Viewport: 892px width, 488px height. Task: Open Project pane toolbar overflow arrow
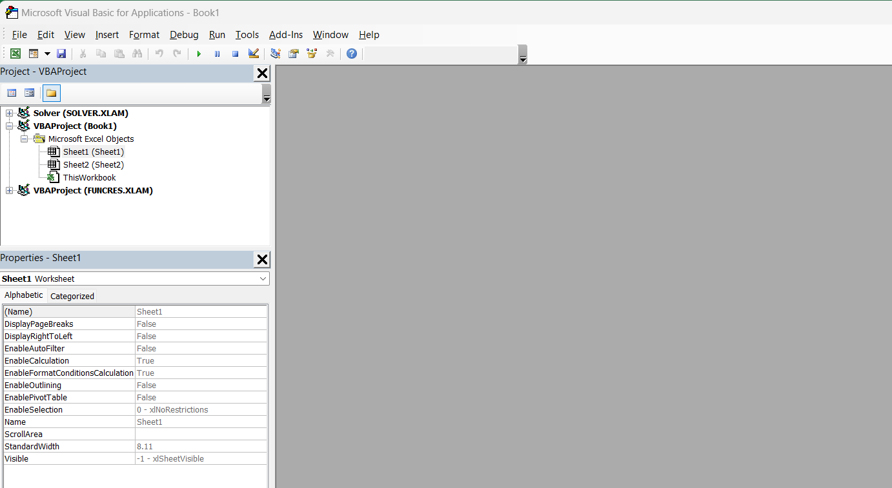(x=267, y=95)
